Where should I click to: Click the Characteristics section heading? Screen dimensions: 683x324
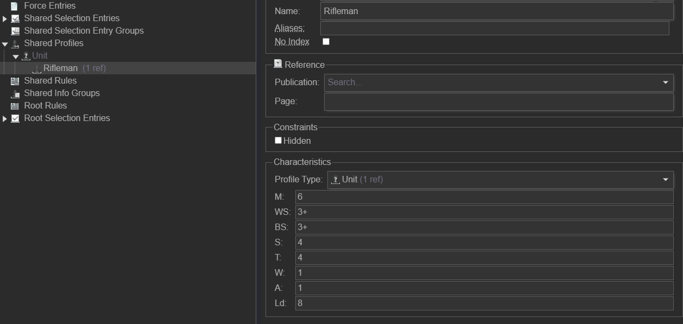[x=302, y=162]
